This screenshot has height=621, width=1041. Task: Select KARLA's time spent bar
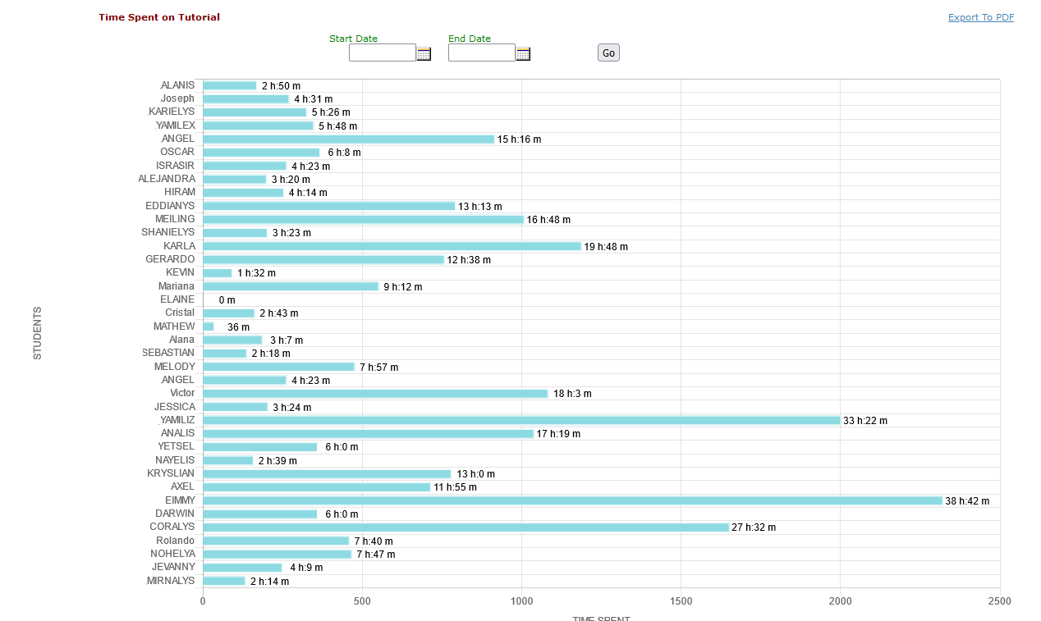(392, 246)
